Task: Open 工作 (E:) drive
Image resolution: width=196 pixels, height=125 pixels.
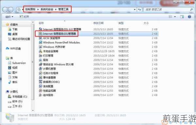Action: pos(17,106)
